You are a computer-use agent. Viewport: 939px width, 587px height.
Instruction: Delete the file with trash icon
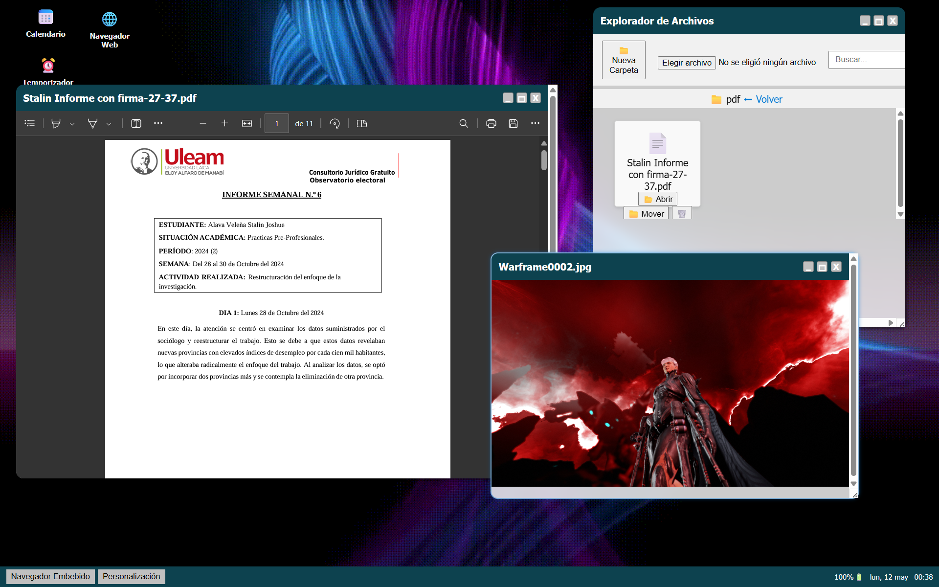point(682,214)
